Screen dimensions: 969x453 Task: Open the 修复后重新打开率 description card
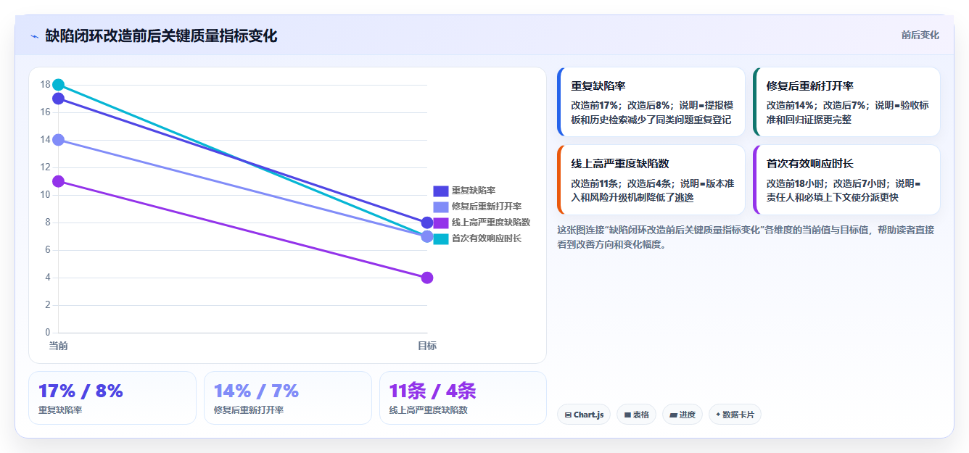(847, 102)
